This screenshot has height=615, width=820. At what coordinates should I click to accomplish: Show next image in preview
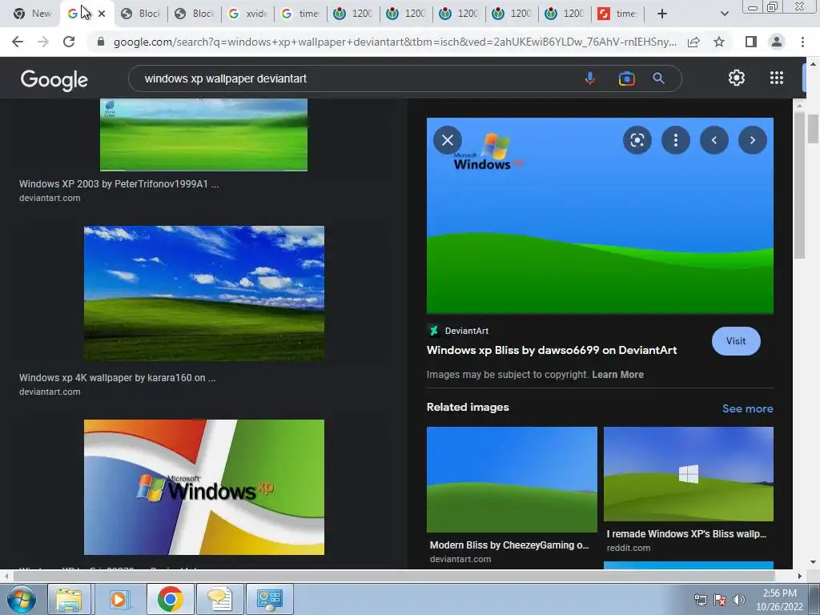coord(753,140)
